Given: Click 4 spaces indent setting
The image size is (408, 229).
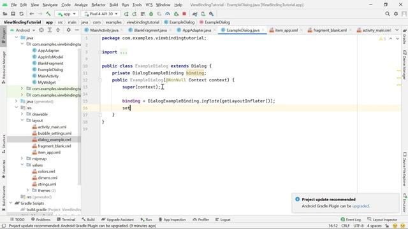Looking at the screenshot, I should 374,226.
